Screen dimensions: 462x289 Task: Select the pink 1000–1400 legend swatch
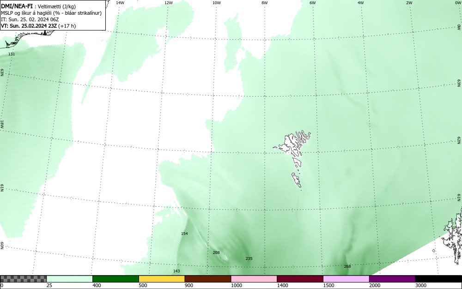tap(254, 279)
